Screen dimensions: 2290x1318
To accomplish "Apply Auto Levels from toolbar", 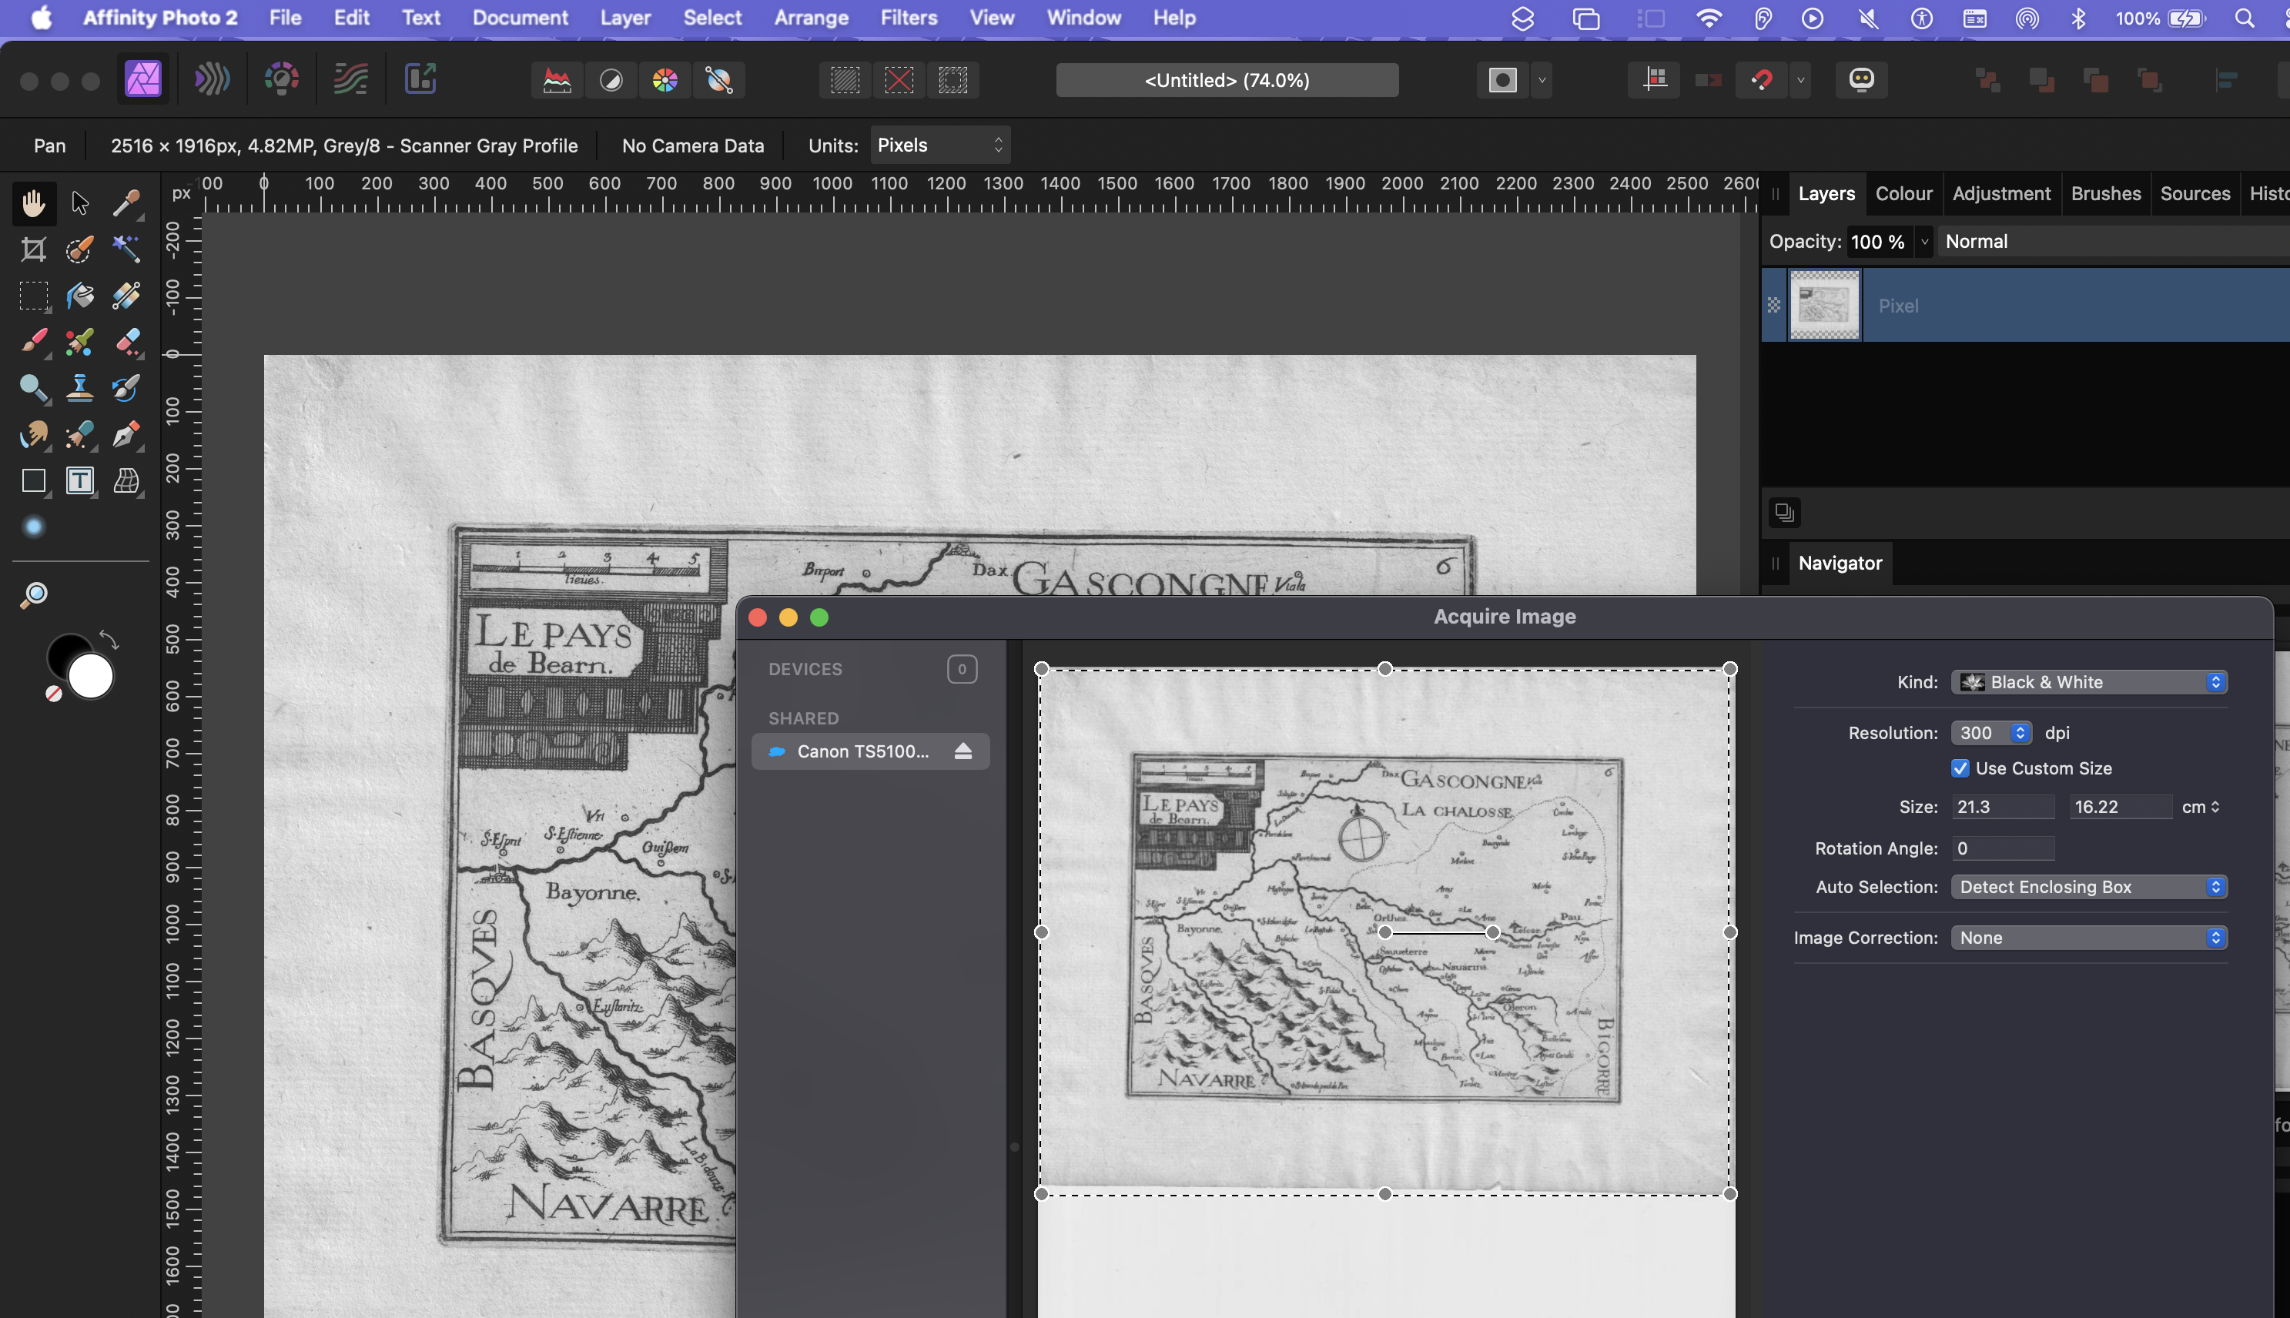I will pos(557,81).
